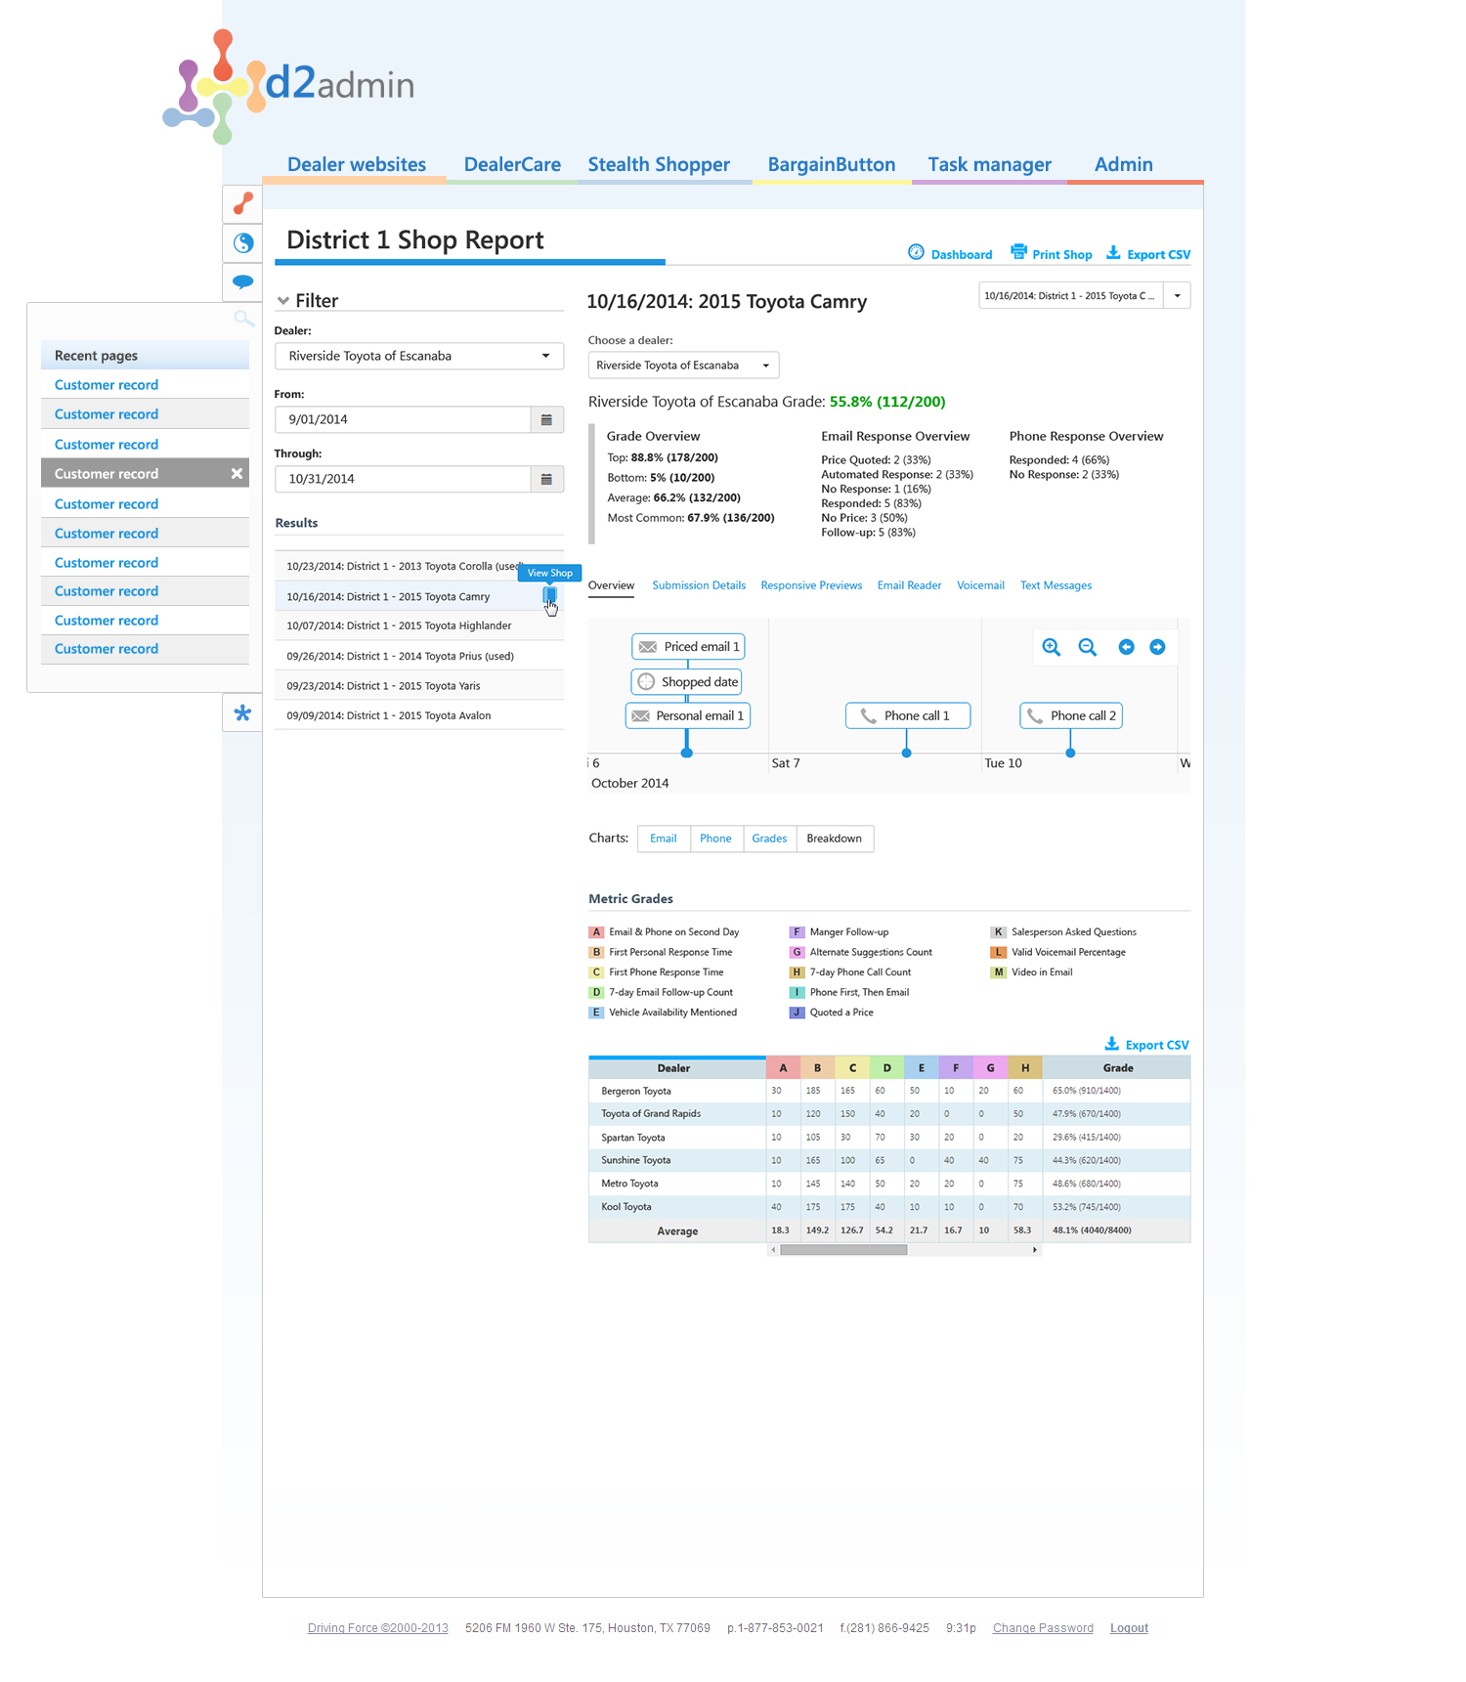
Task: Click the purple F metric legend swatch
Action: (x=797, y=932)
